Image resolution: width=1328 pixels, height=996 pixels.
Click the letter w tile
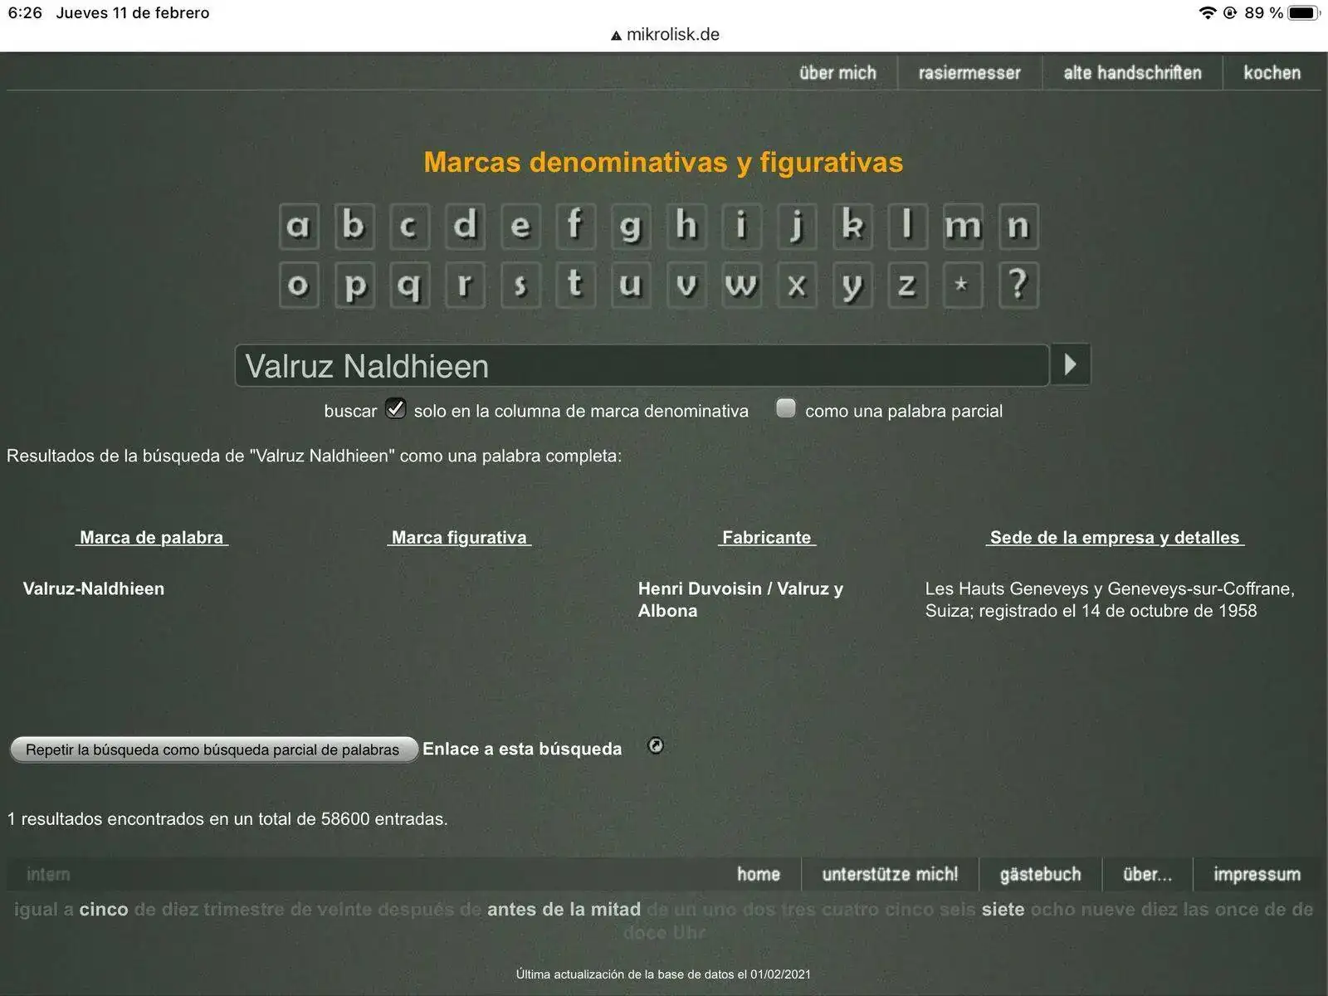click(742, 286)
